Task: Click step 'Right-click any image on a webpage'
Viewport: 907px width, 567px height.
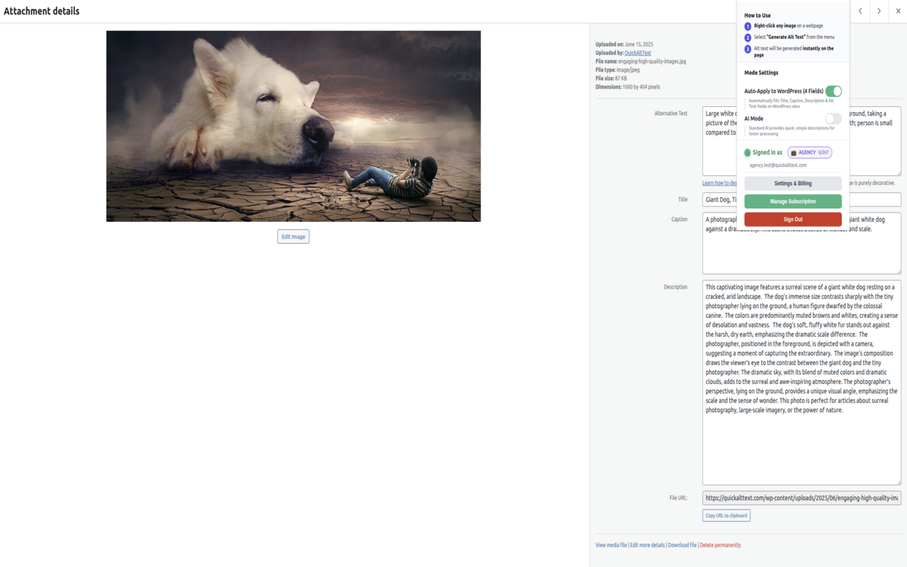Action: coord(788,26)
